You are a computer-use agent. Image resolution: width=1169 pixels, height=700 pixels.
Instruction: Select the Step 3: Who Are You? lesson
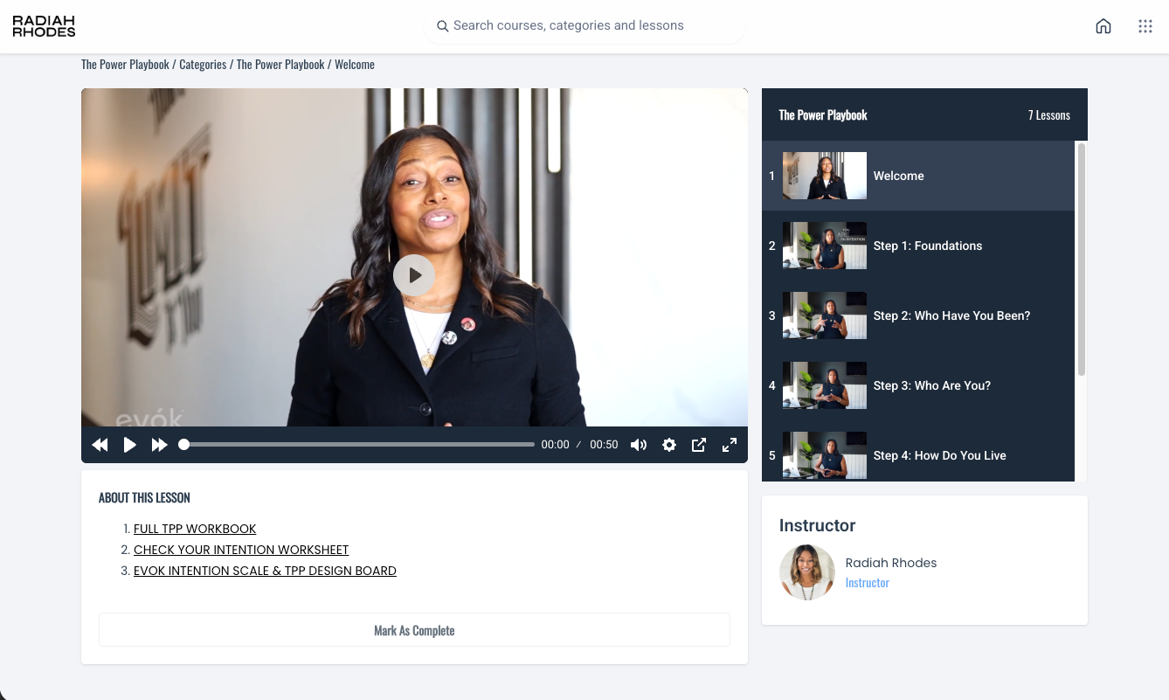click(x=931, y=385)
